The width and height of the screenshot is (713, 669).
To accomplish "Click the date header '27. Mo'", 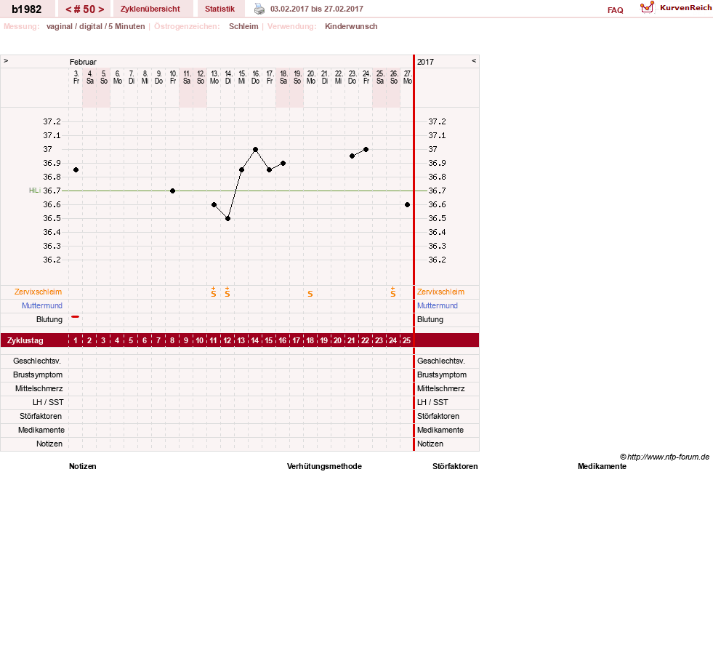I will coord(408,77).
